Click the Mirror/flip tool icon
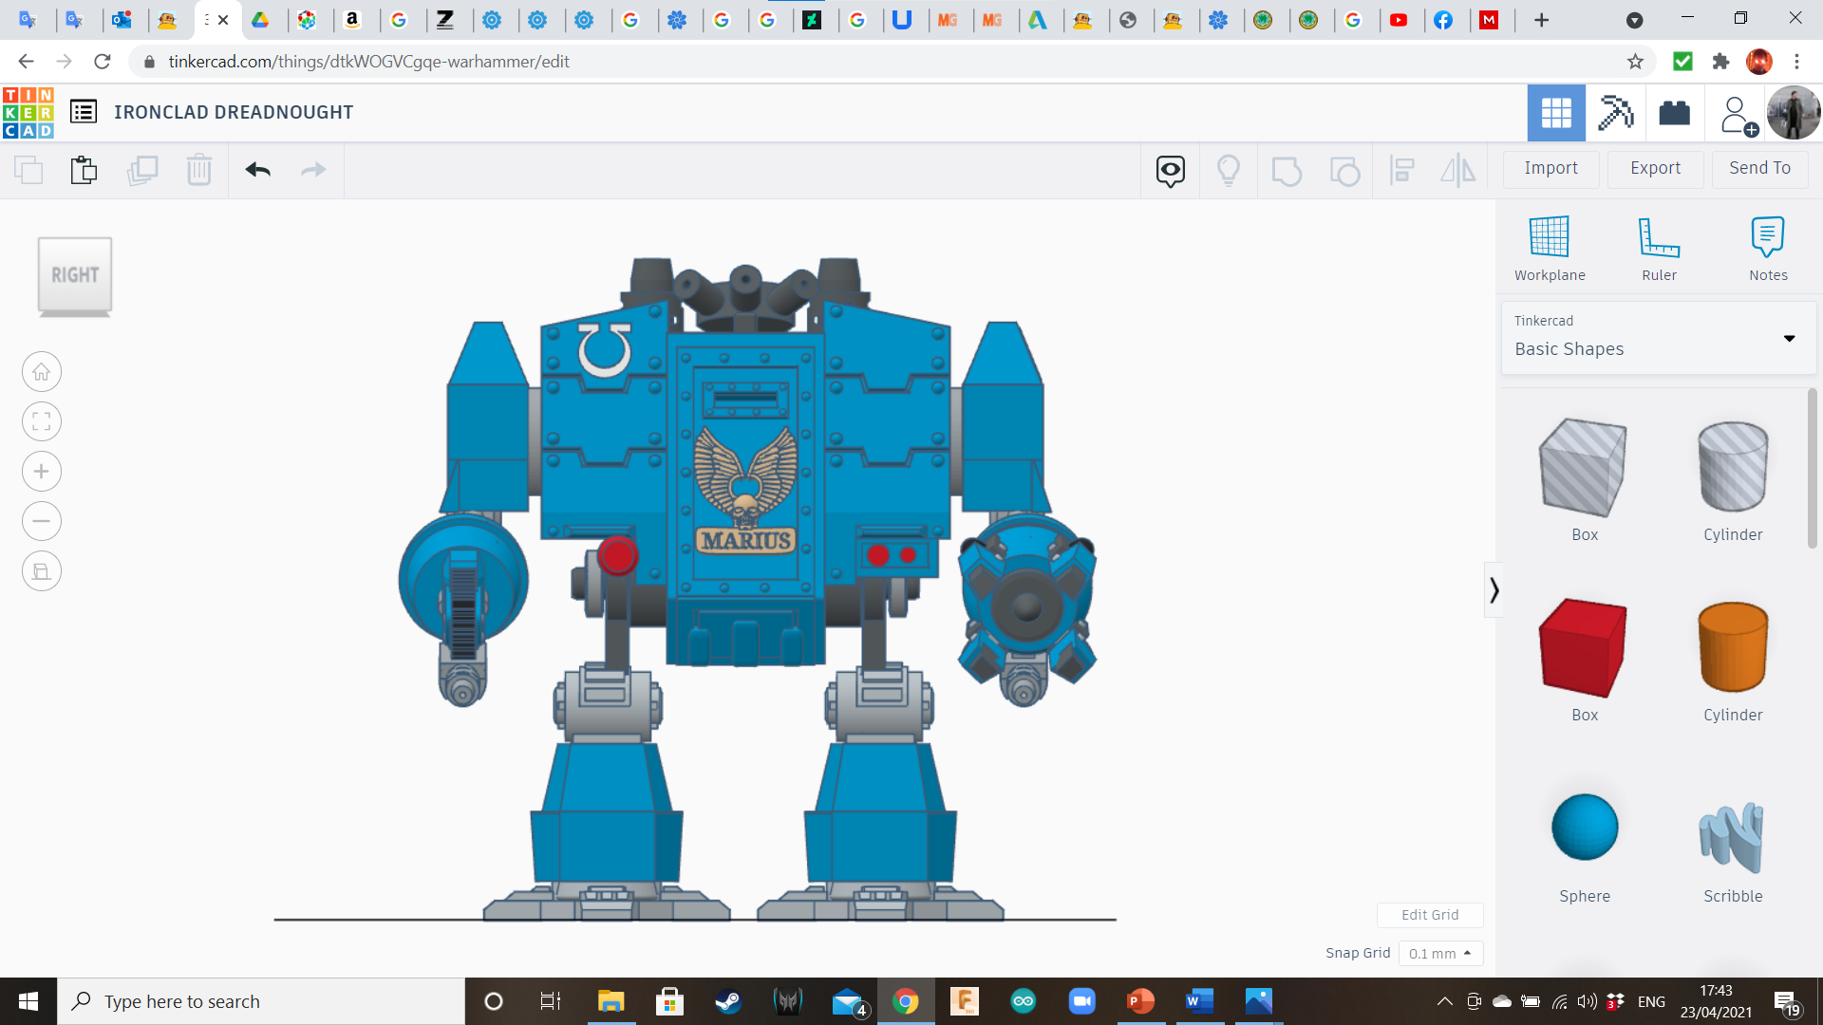 (x=1457, y=170)
